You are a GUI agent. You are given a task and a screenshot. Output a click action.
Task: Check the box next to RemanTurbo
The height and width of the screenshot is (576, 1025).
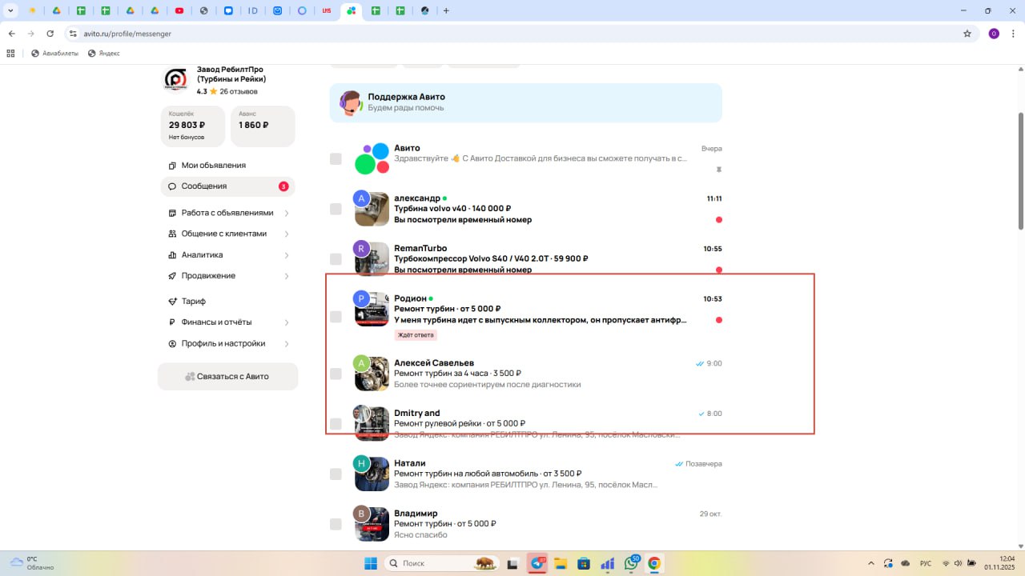[336, 259]
